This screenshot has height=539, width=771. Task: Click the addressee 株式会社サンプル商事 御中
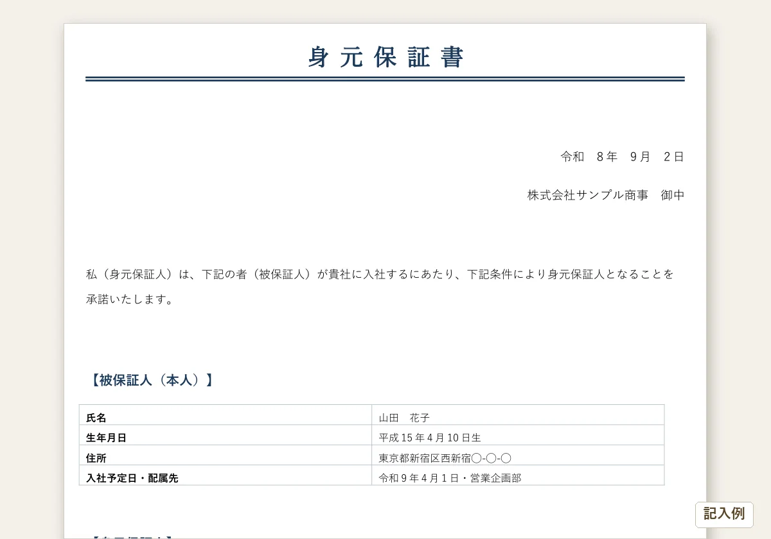[606, 195]
